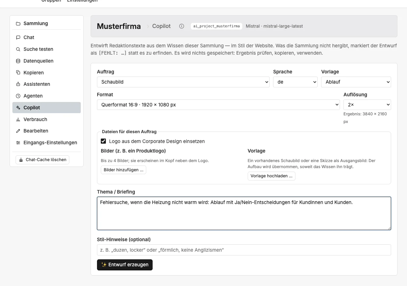Click the ai_project_musterfirma tag
This screenshot has height=286, width=407.
click(x=217, y=26)
